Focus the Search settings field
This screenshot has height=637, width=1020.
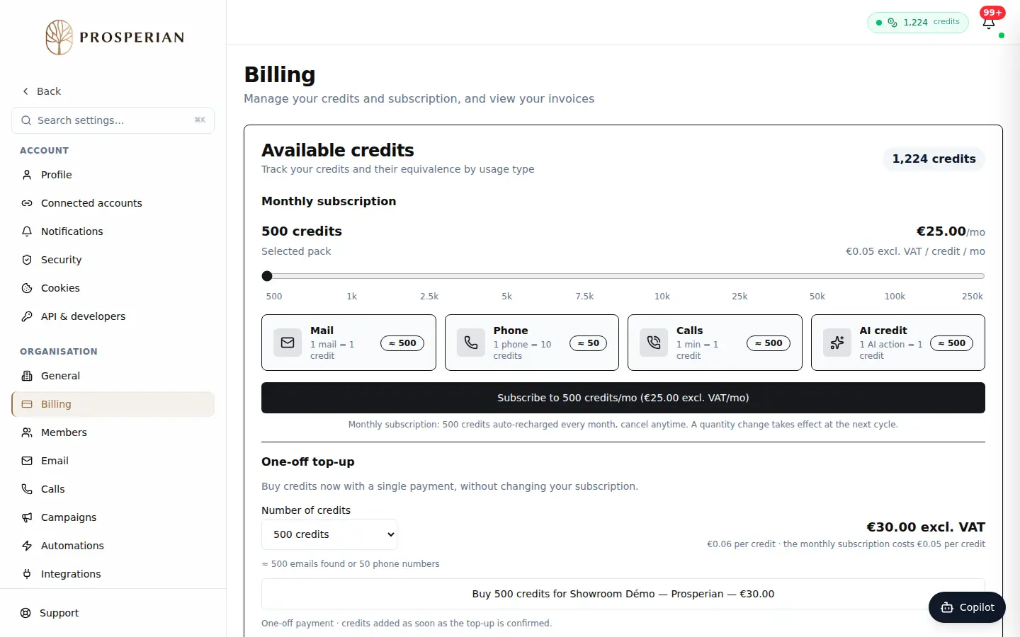click(x=113, y=120)
